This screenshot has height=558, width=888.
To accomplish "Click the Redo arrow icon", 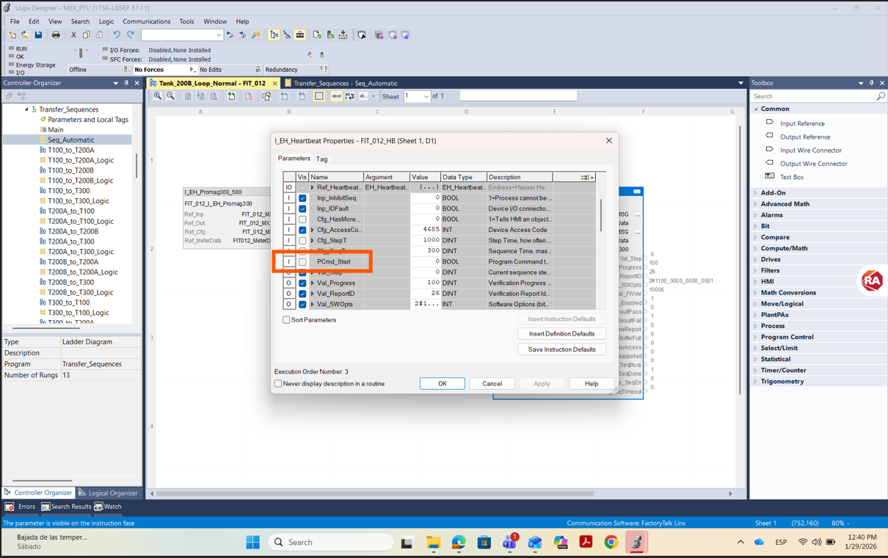I will pyautogui.click(x=131, y=35).
